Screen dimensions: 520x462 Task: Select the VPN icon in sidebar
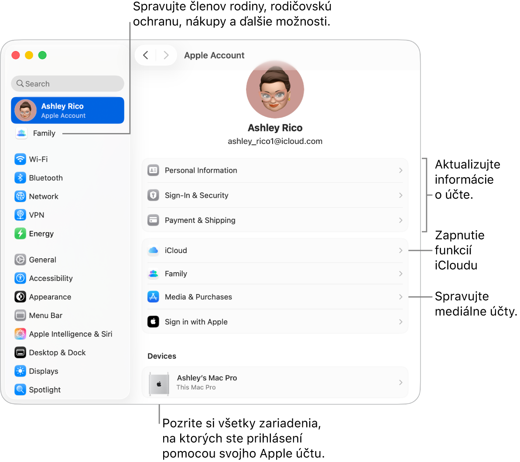[x=21, y=215]
